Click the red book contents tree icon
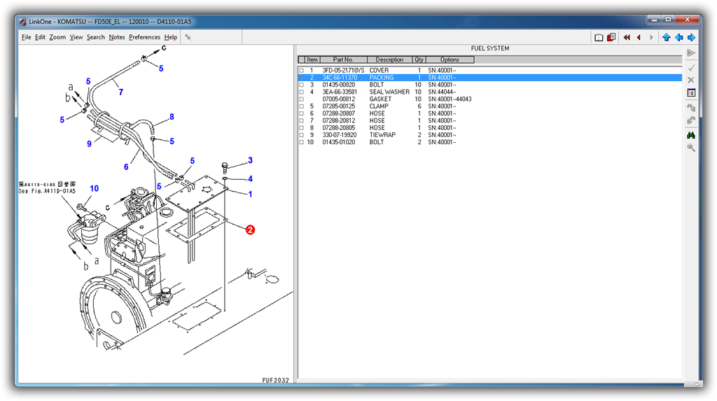 (x=611, y=37)
